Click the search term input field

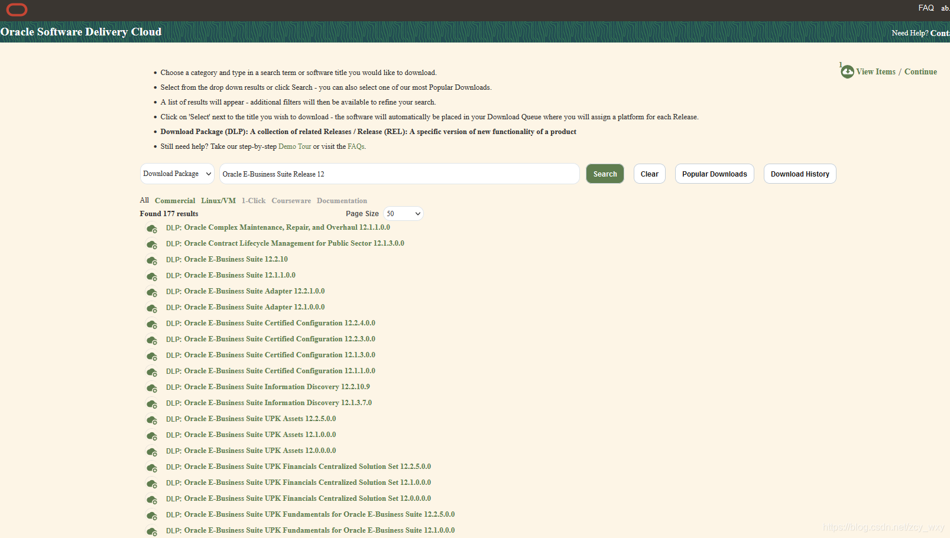tap(399, 174)
